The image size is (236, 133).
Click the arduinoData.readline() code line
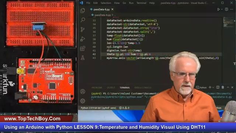pyautogui.click(x=132, y=21)
